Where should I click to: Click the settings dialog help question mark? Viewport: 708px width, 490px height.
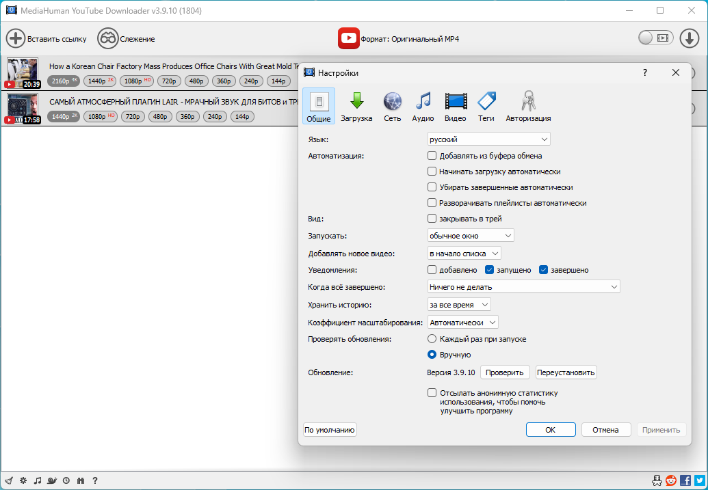645,72
